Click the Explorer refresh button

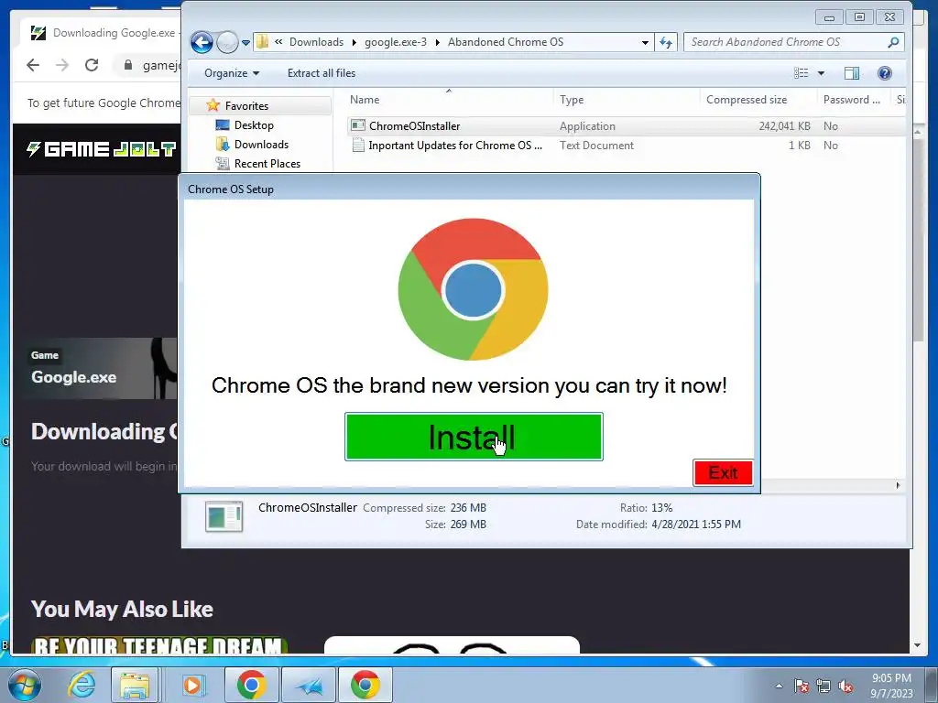(666, 42)
